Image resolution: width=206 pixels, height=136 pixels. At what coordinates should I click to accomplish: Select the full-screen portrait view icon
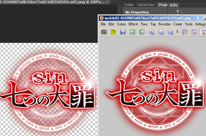pos(203,32)
